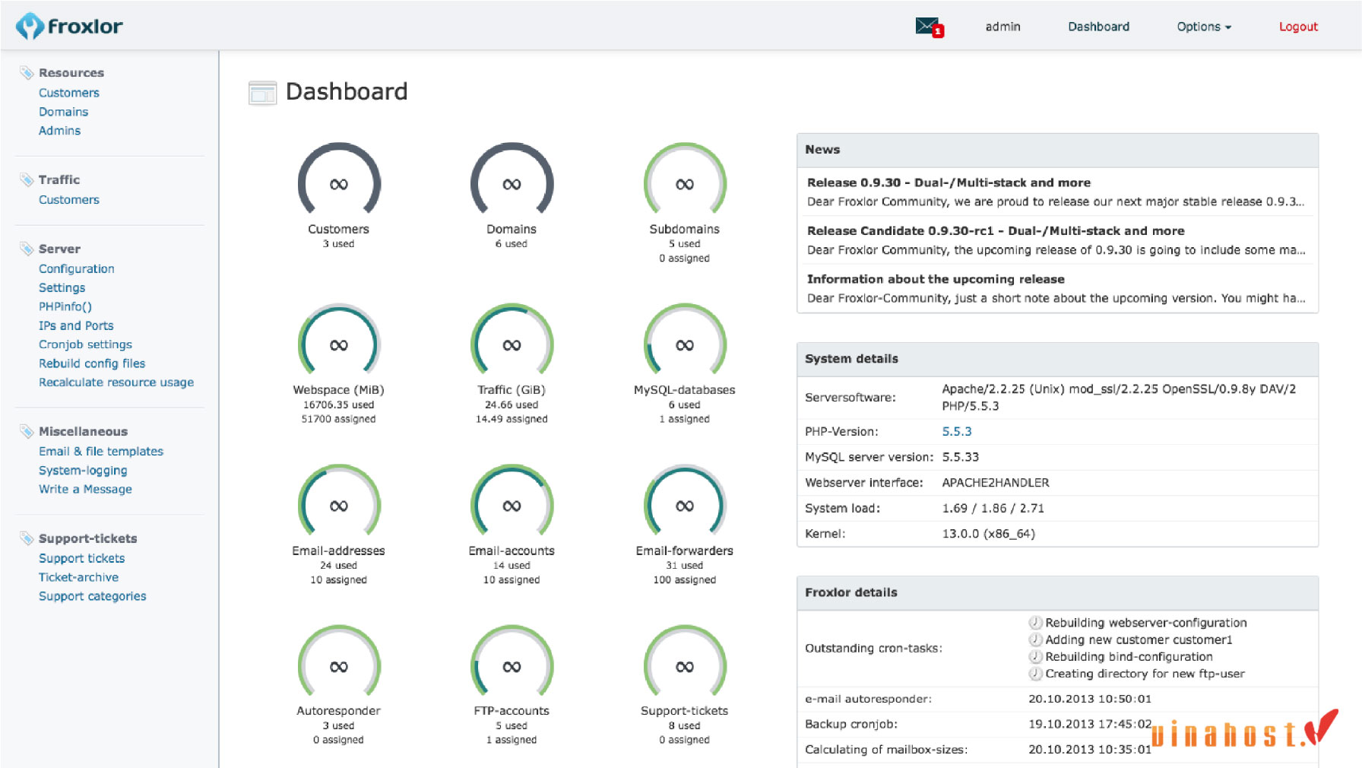Click the News panel header
The height and width of the screenshot is (768, 1362).
[1057, 151]
